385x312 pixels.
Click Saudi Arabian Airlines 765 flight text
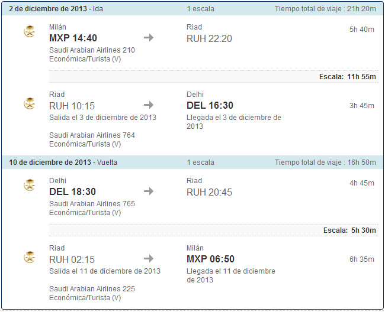pos(92,204)
